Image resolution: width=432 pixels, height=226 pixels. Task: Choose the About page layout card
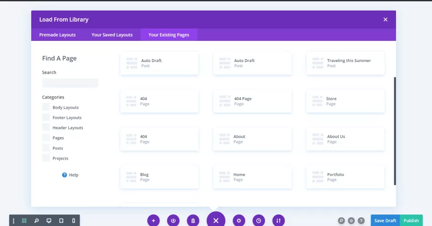[x=252, y=139]
